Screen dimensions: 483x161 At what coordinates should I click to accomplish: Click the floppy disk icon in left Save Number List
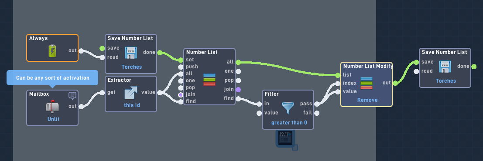pos(131,53)
